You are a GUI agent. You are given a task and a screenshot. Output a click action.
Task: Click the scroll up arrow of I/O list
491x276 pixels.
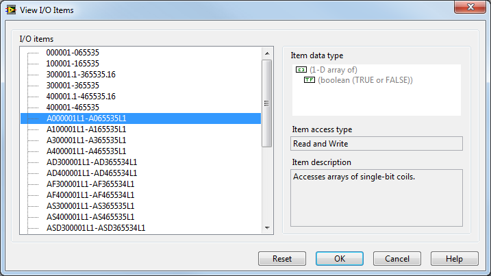point(267,53)
